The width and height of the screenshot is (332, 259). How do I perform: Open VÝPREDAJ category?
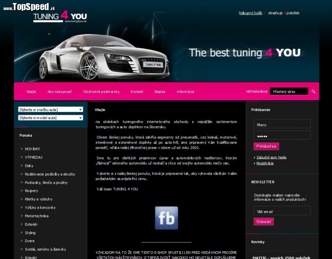click(x=34, y=157)
